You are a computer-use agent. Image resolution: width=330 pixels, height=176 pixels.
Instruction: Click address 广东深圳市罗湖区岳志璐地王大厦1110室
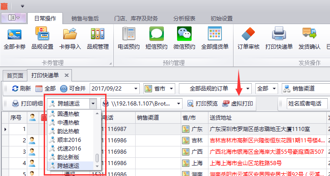coord(260,129)
